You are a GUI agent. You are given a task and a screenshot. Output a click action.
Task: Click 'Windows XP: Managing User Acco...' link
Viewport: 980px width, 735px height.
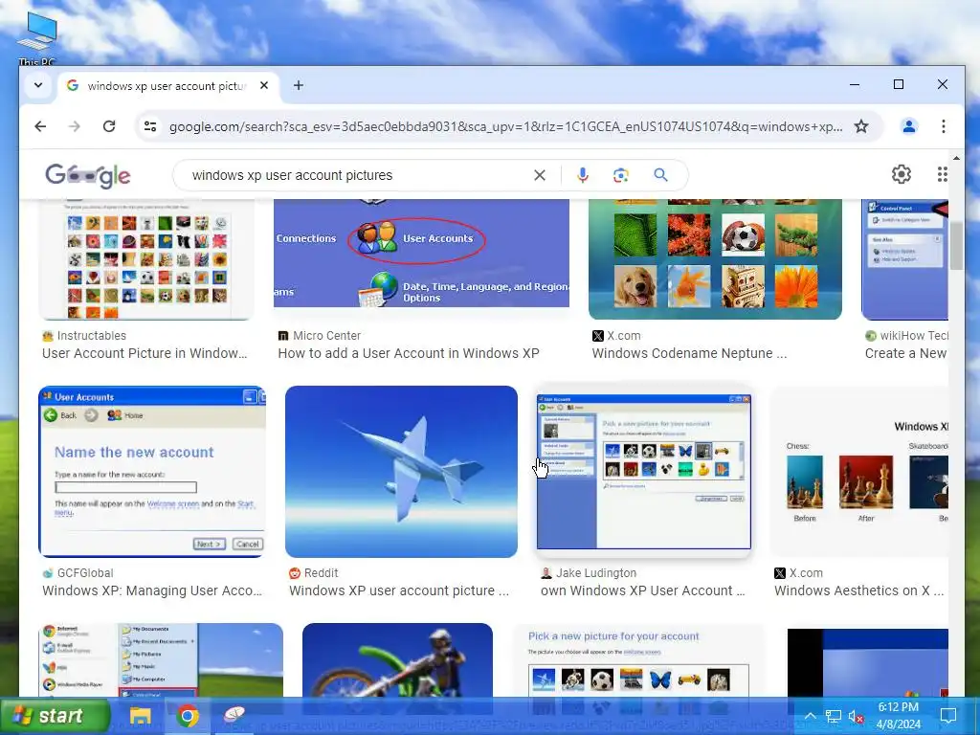[152, 590]
